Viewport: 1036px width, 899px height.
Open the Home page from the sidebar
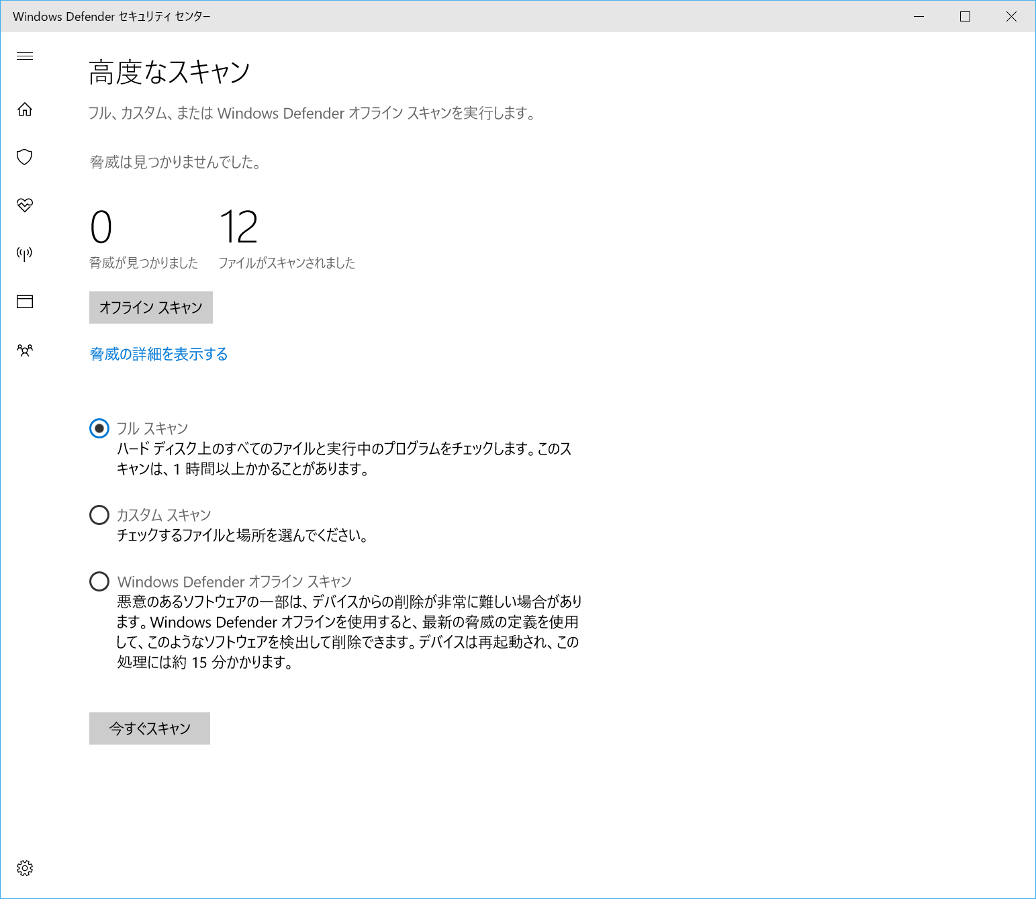[x=25, y=109]
